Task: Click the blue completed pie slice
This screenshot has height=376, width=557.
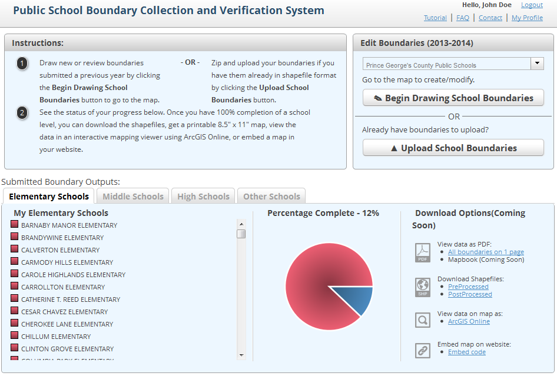Action: pyautogui.click(x=357, y=298)
